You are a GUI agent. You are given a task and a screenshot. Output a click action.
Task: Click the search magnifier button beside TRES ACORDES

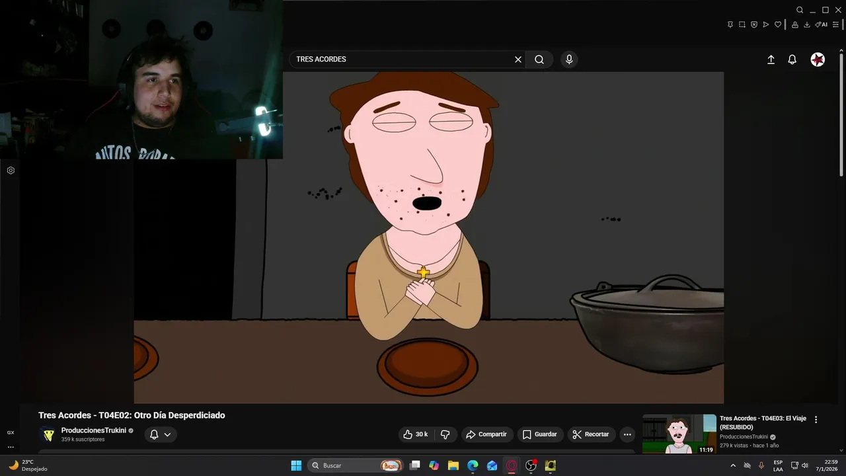click(x=539, y=59)
